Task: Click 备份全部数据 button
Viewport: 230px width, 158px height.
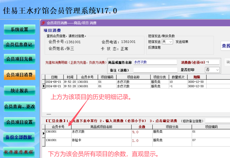Action: coord(19,137)
